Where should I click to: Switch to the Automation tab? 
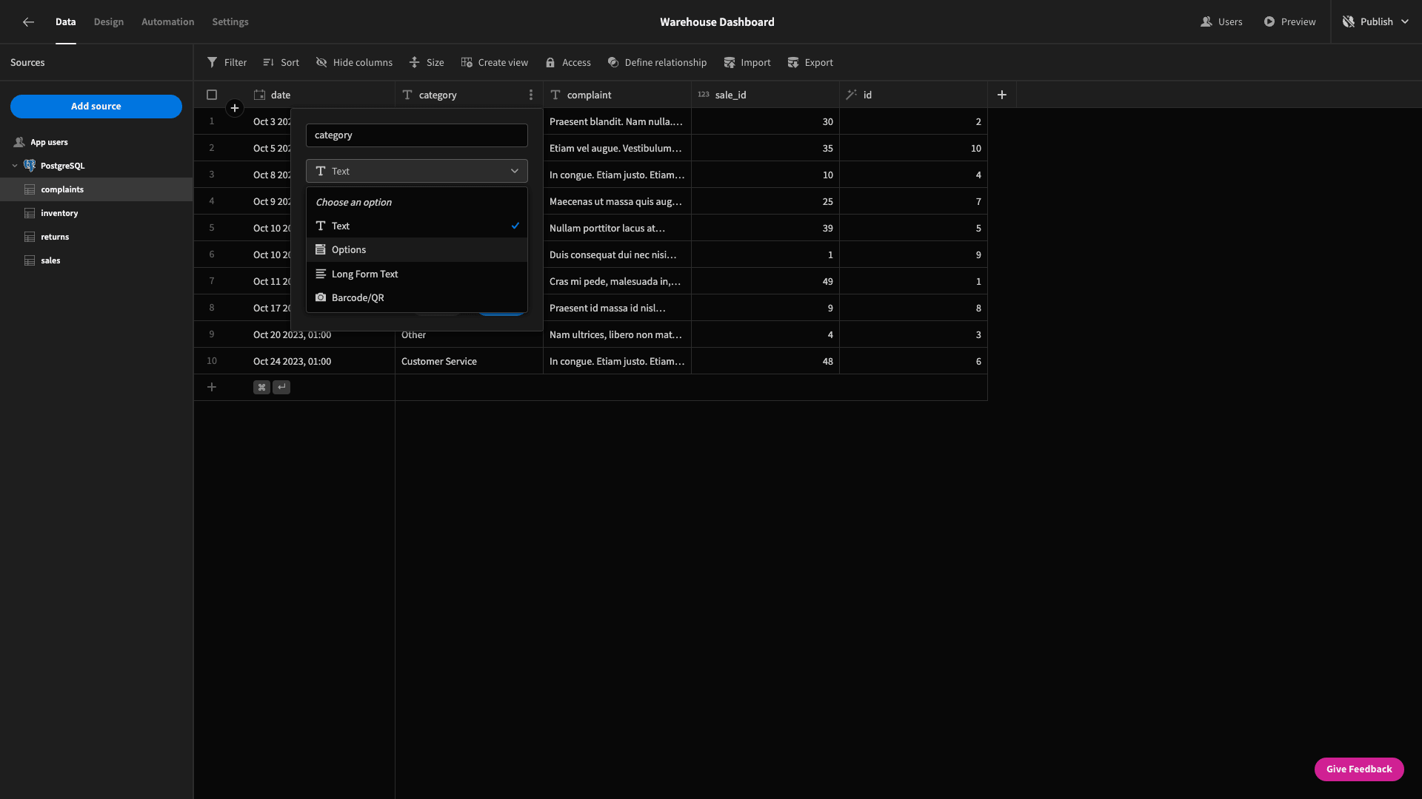tap(168, 22)
